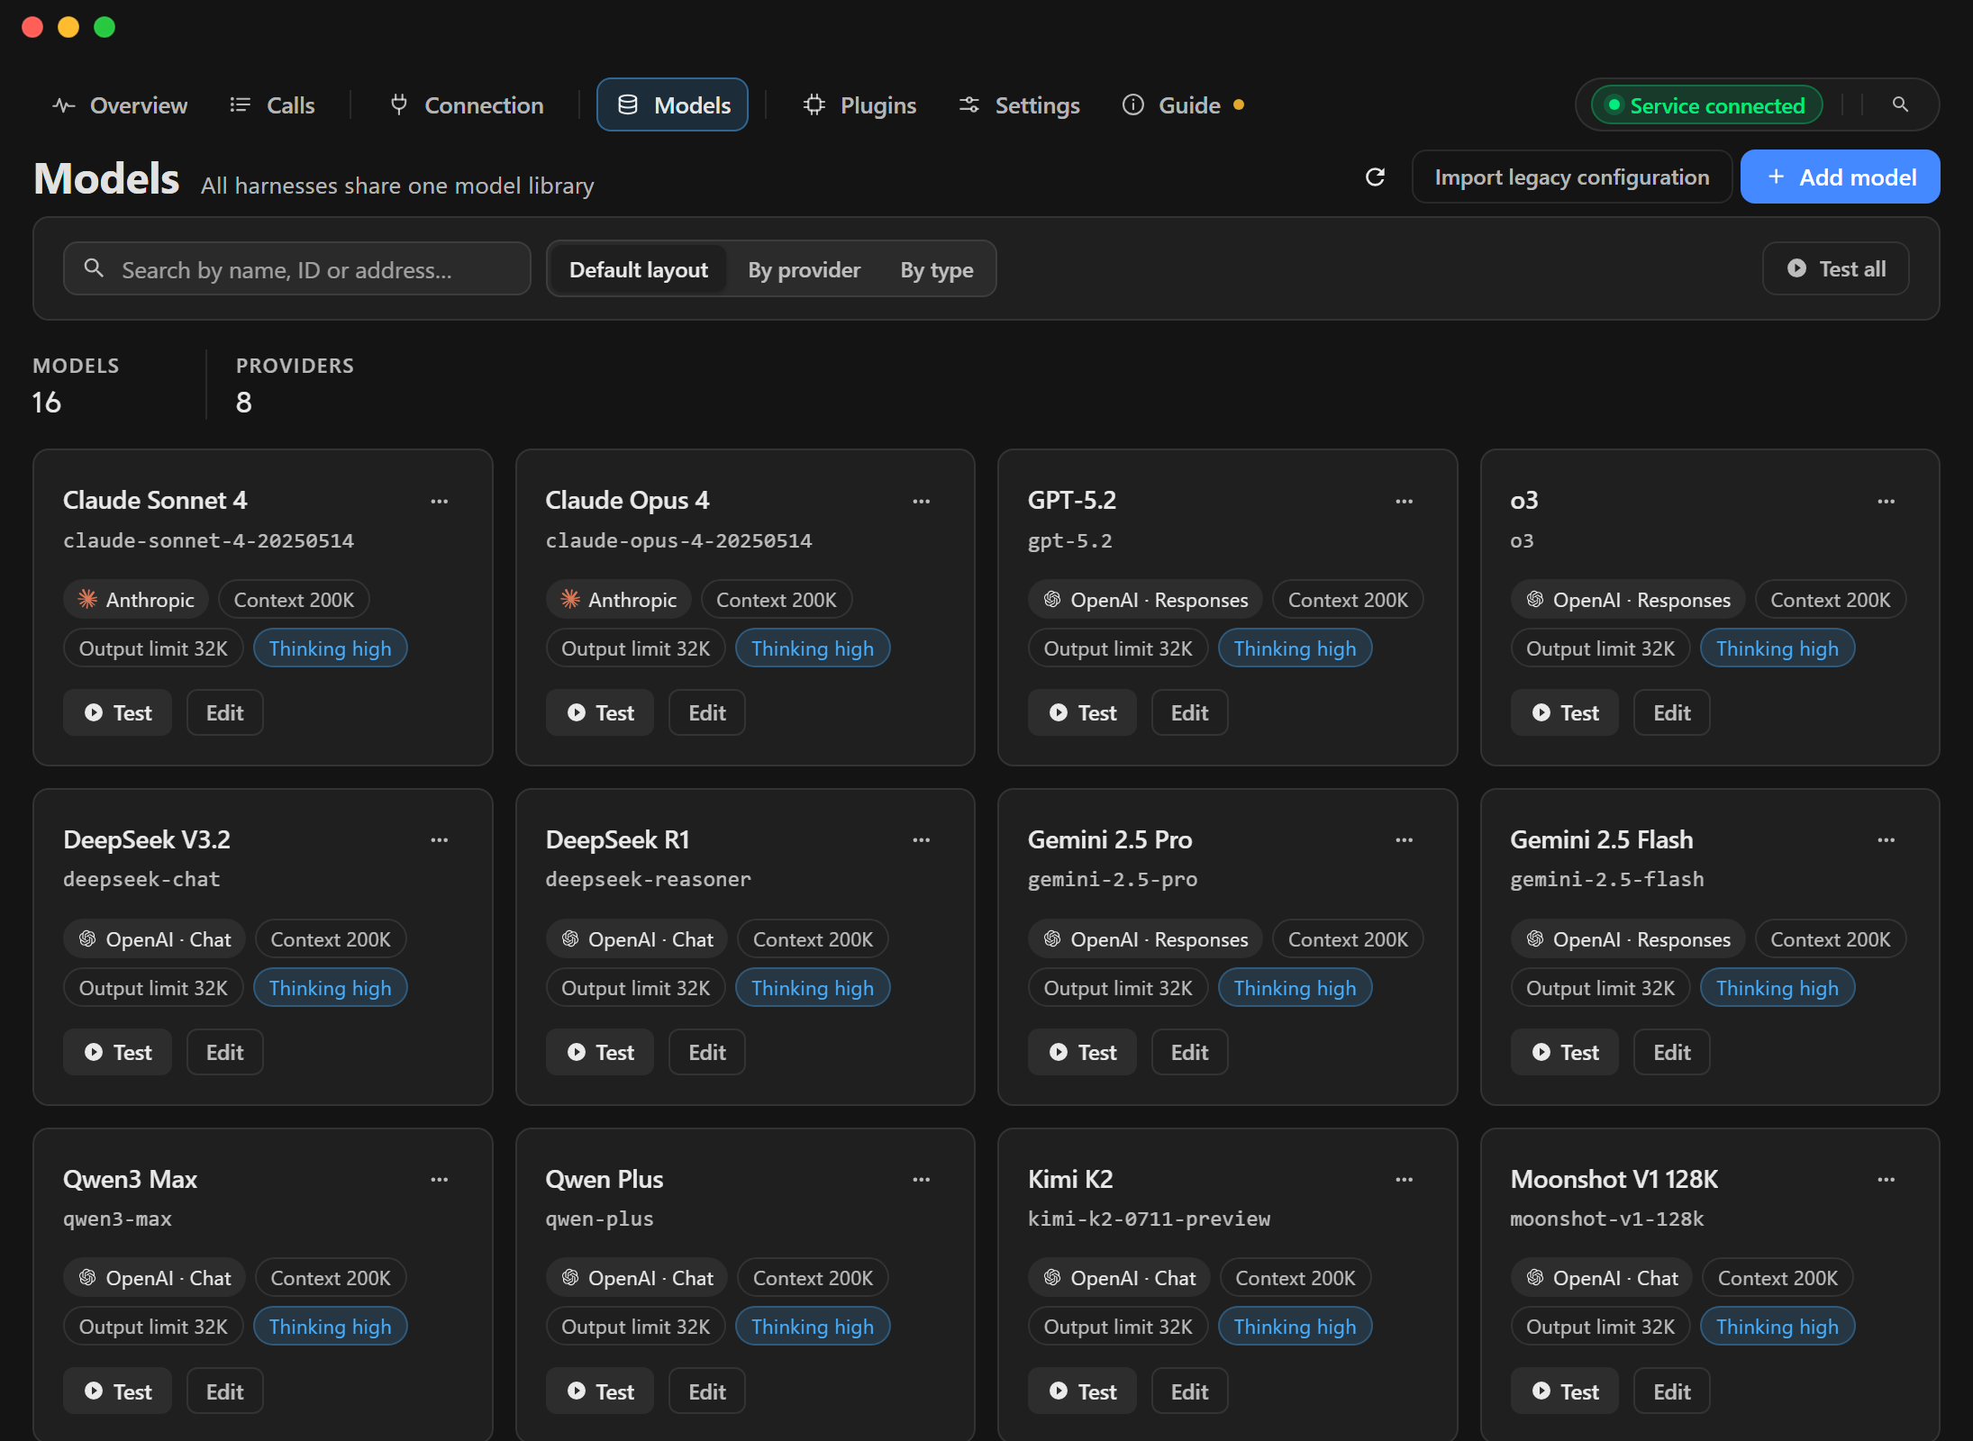Click Import legacy configuration

click(1571, 177)
